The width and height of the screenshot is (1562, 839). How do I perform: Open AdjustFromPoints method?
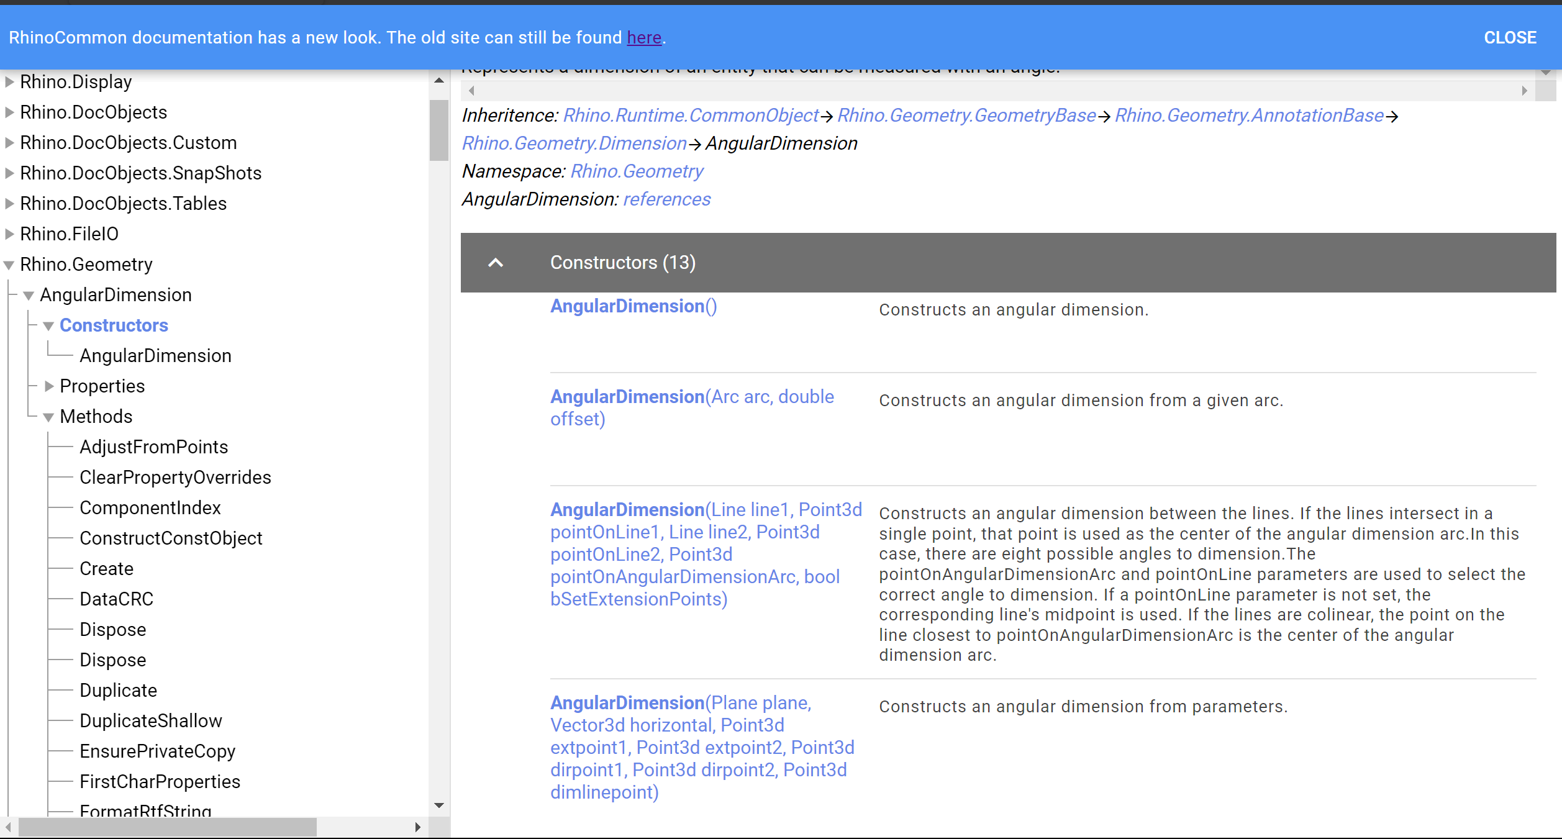(x=153, y=447)
